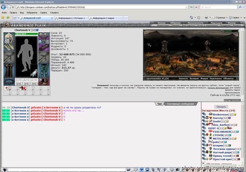Image resolution: width=246 pixels, height=172 pixels.
Task: Open info icon after Darcey[12]
Action: tap(229, 118)
